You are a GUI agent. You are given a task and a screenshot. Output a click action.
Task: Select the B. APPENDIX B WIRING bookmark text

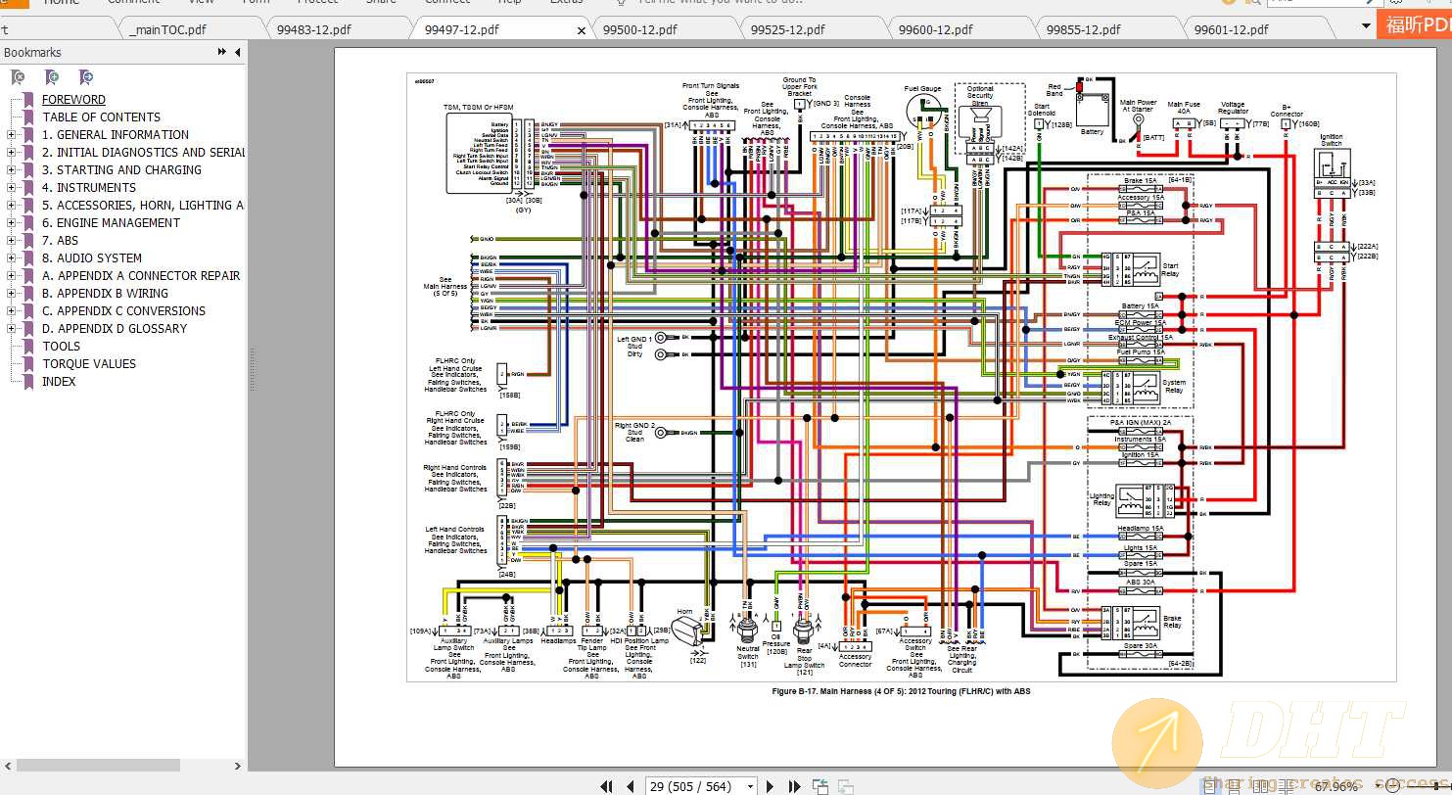tap(105, 293)
